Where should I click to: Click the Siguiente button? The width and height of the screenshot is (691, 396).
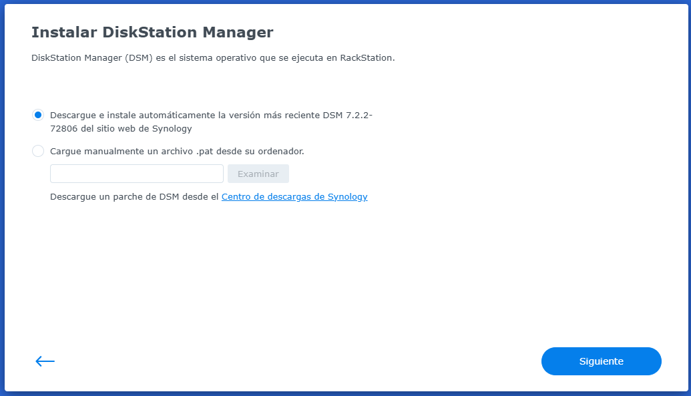[601, 361]
